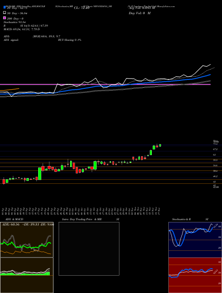Screen dimensions: 222x293
Task: Click the 'ADX signal:' label
Action: point(11,40)
